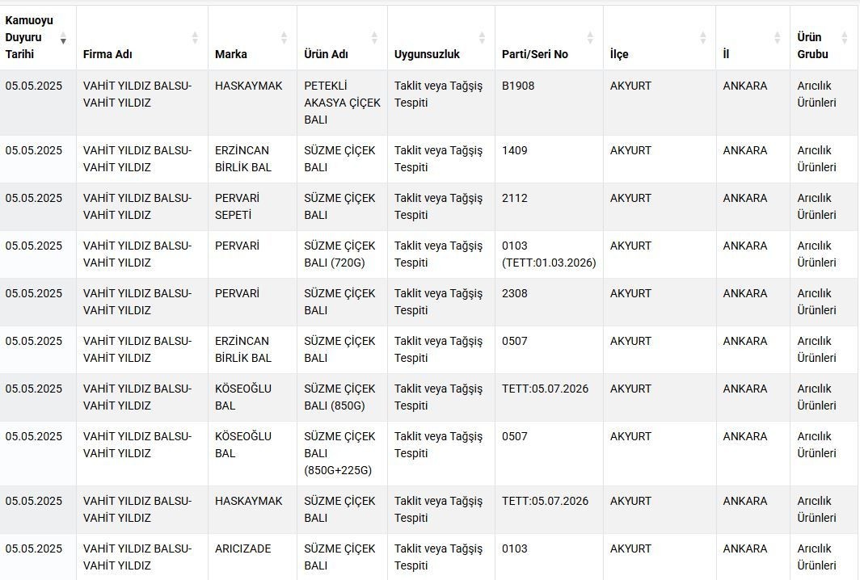Screen dimensions: 860x580
Task: Select the Firma Adı column header
Action: (142, 38)
